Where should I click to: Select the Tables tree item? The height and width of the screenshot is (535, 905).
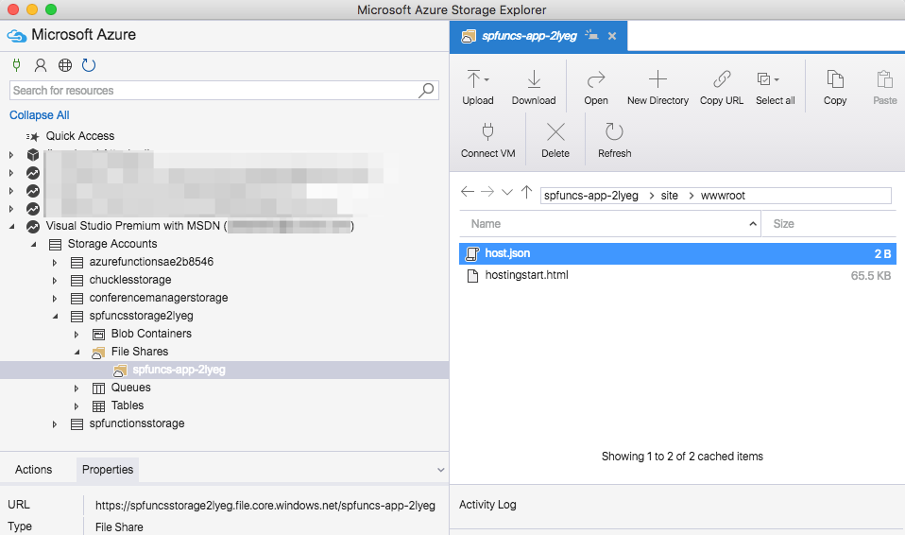128,405
